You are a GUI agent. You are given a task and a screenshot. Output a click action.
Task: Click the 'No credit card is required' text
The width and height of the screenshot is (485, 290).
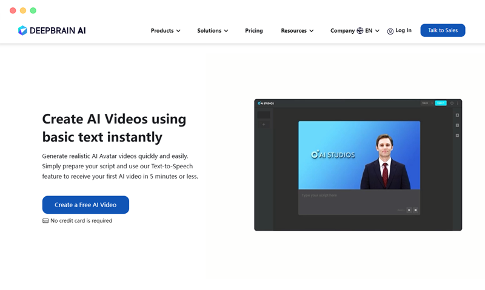click(x=81, y=221)
